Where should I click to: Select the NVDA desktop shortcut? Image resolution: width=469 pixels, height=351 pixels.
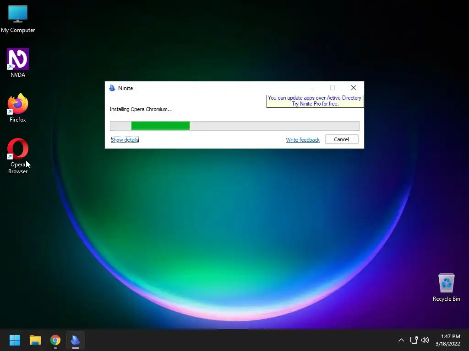18,63
